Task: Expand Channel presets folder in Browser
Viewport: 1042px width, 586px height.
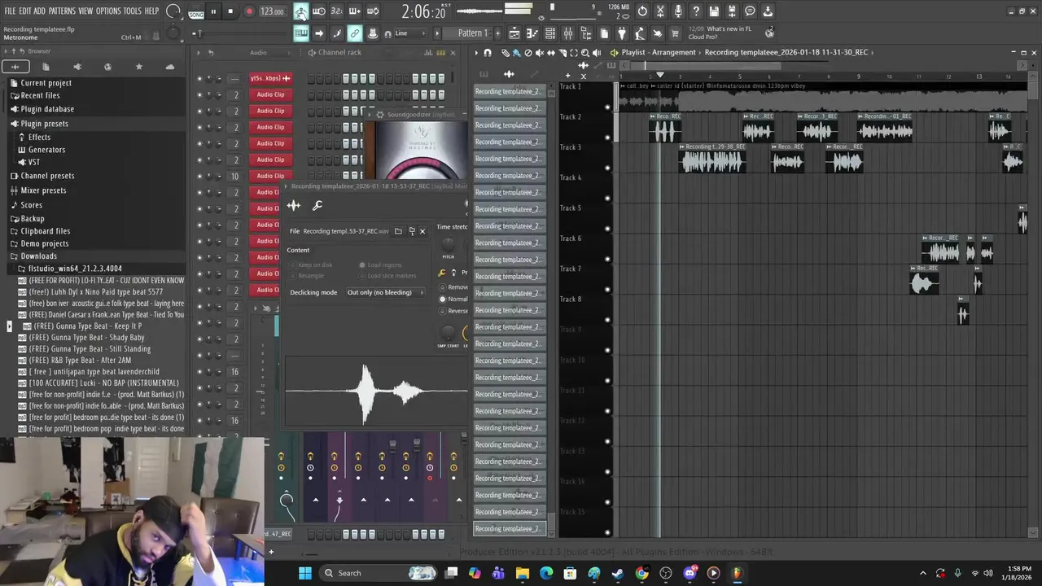Action: (47, 176)
